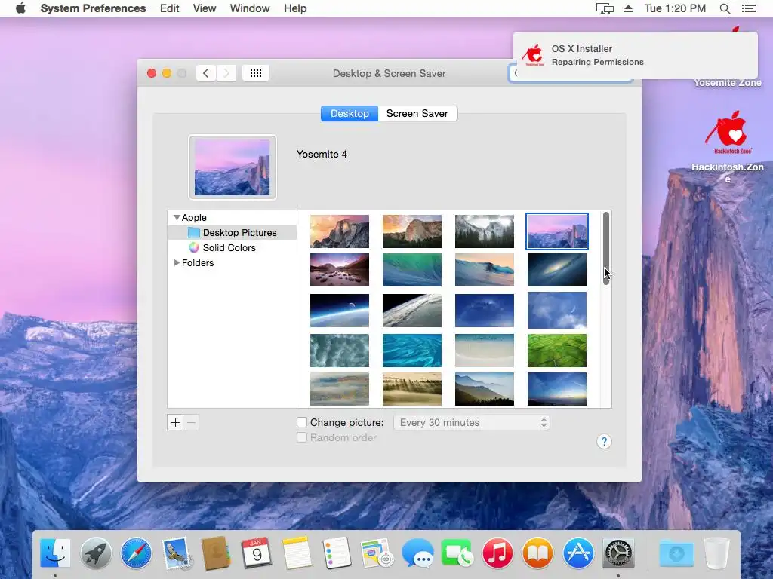Open Downloads folder in Dock

[676, 553]
